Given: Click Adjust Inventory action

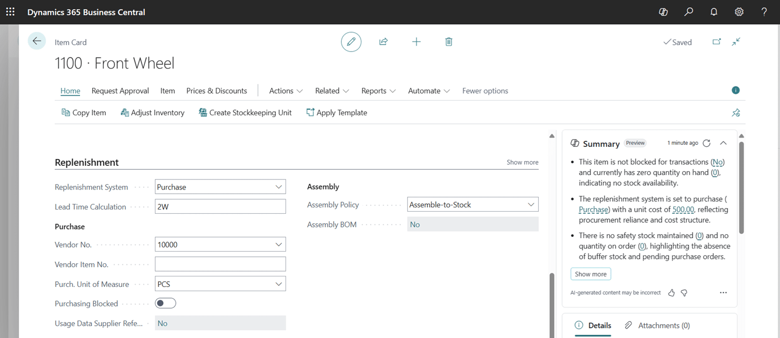Looking at the screenshot, I should click(x=153, y=113).
